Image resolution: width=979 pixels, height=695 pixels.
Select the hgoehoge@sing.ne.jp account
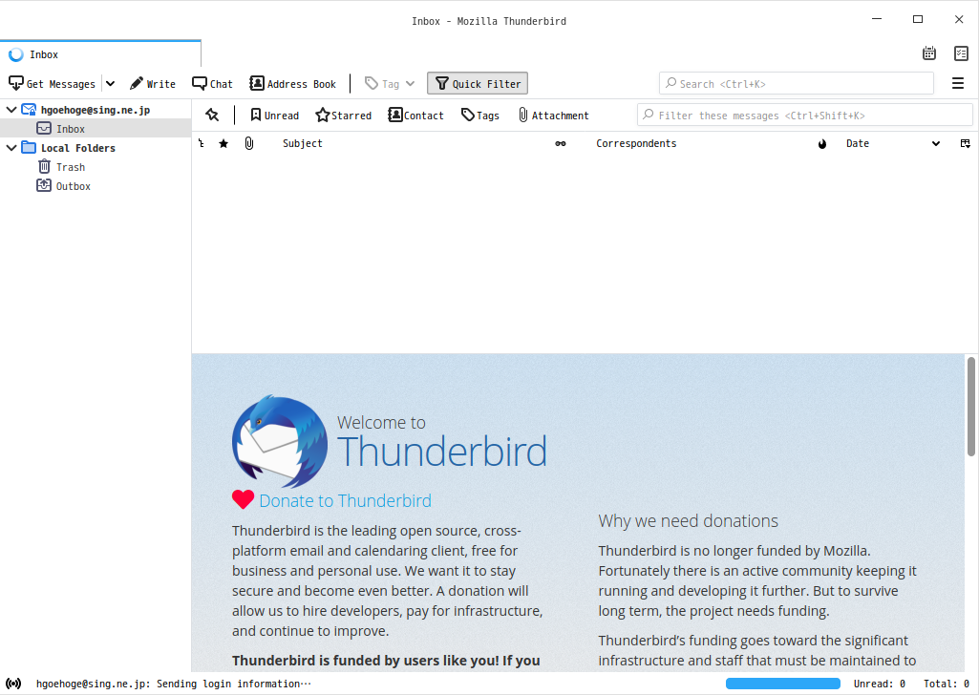[x=96, y=110]
